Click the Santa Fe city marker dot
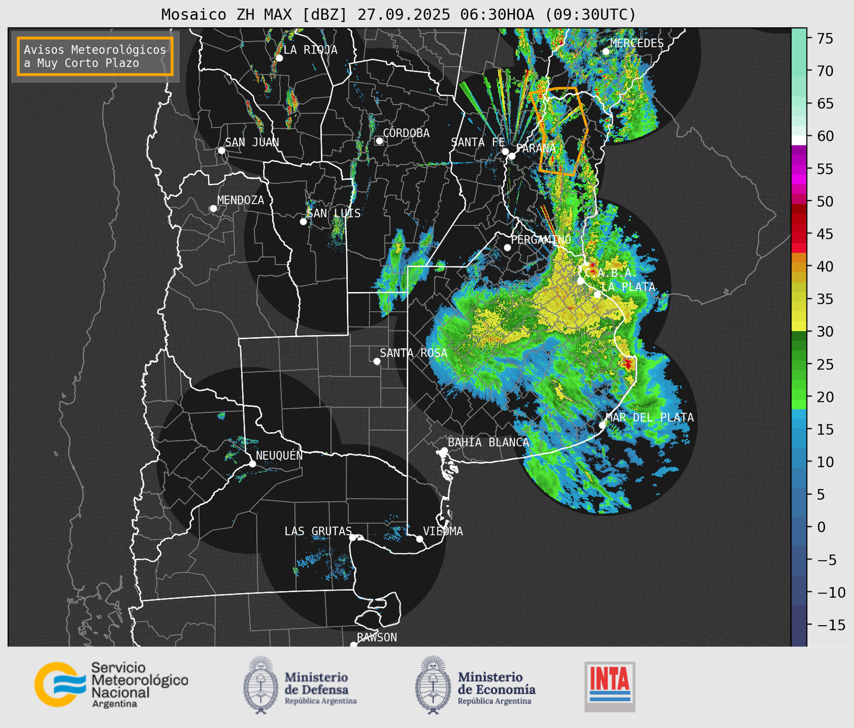The image size is (854, 728). pyautogui.click(x=505, y=151)
